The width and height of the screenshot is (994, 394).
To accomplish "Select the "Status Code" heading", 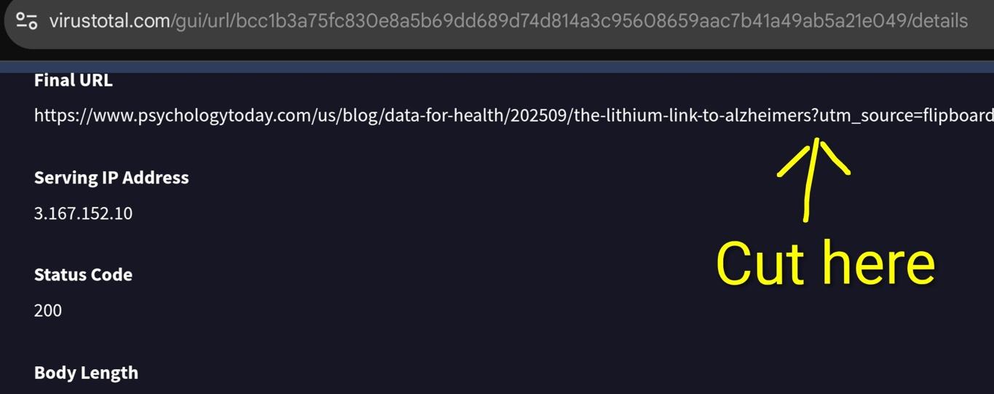I will 83,275.
